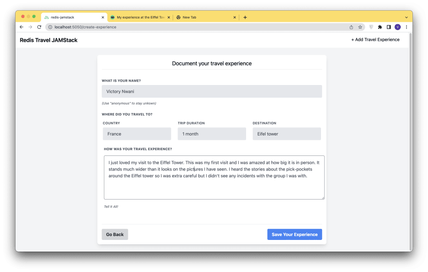Close the New Tab tab

[234, 17]
